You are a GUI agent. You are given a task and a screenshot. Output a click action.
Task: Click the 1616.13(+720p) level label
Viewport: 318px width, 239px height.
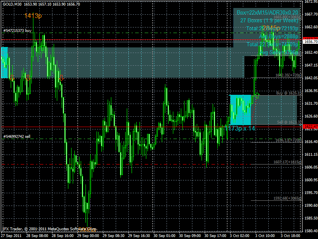click(288, 140)
